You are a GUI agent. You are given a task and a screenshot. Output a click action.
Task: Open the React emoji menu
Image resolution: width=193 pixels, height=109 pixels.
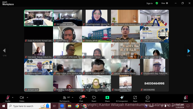tap(94, 97)
